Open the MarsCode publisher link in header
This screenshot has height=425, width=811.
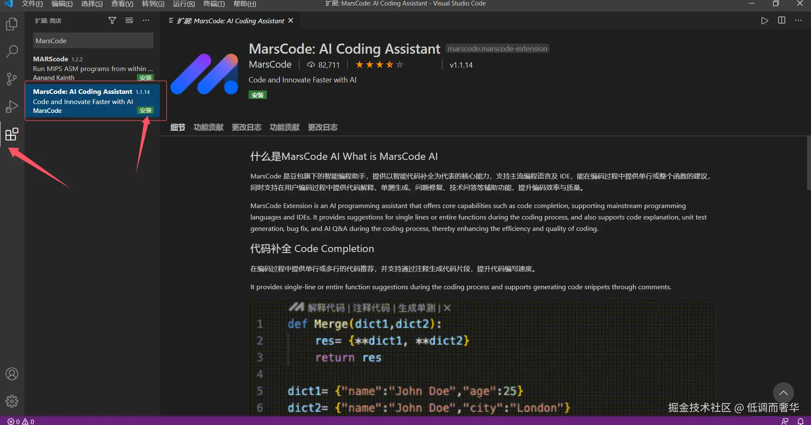pos(270,64)
